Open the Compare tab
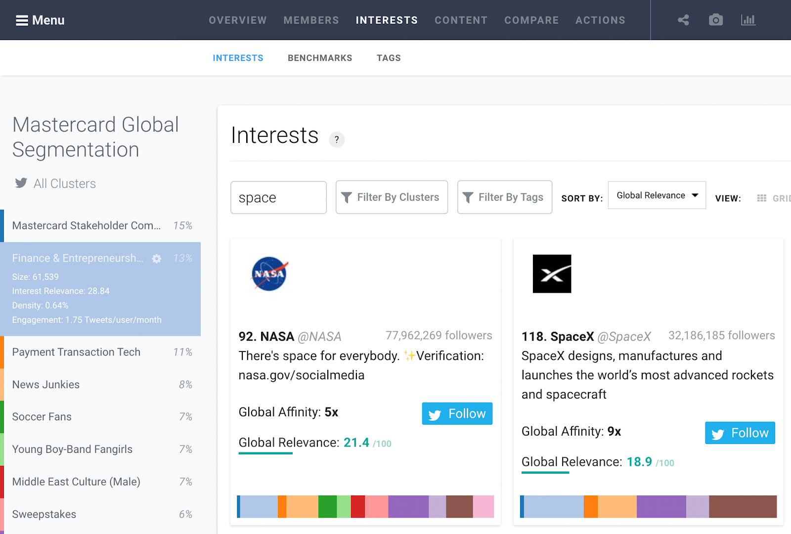The width and height of the screenshot is (791, 534). (x=531, y=20)
